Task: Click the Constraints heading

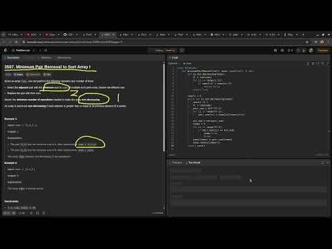Action: pos(11,201)
